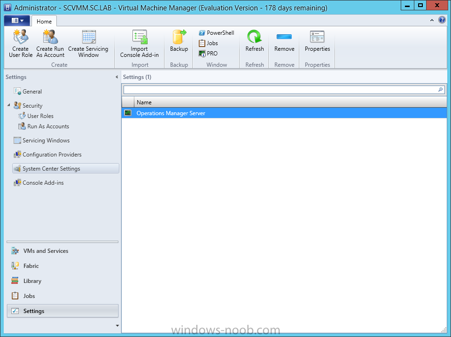Click the Jobs clipboard icon in workspace pane
The height and width of the screenshot is (337, 451).
[15, 296]
